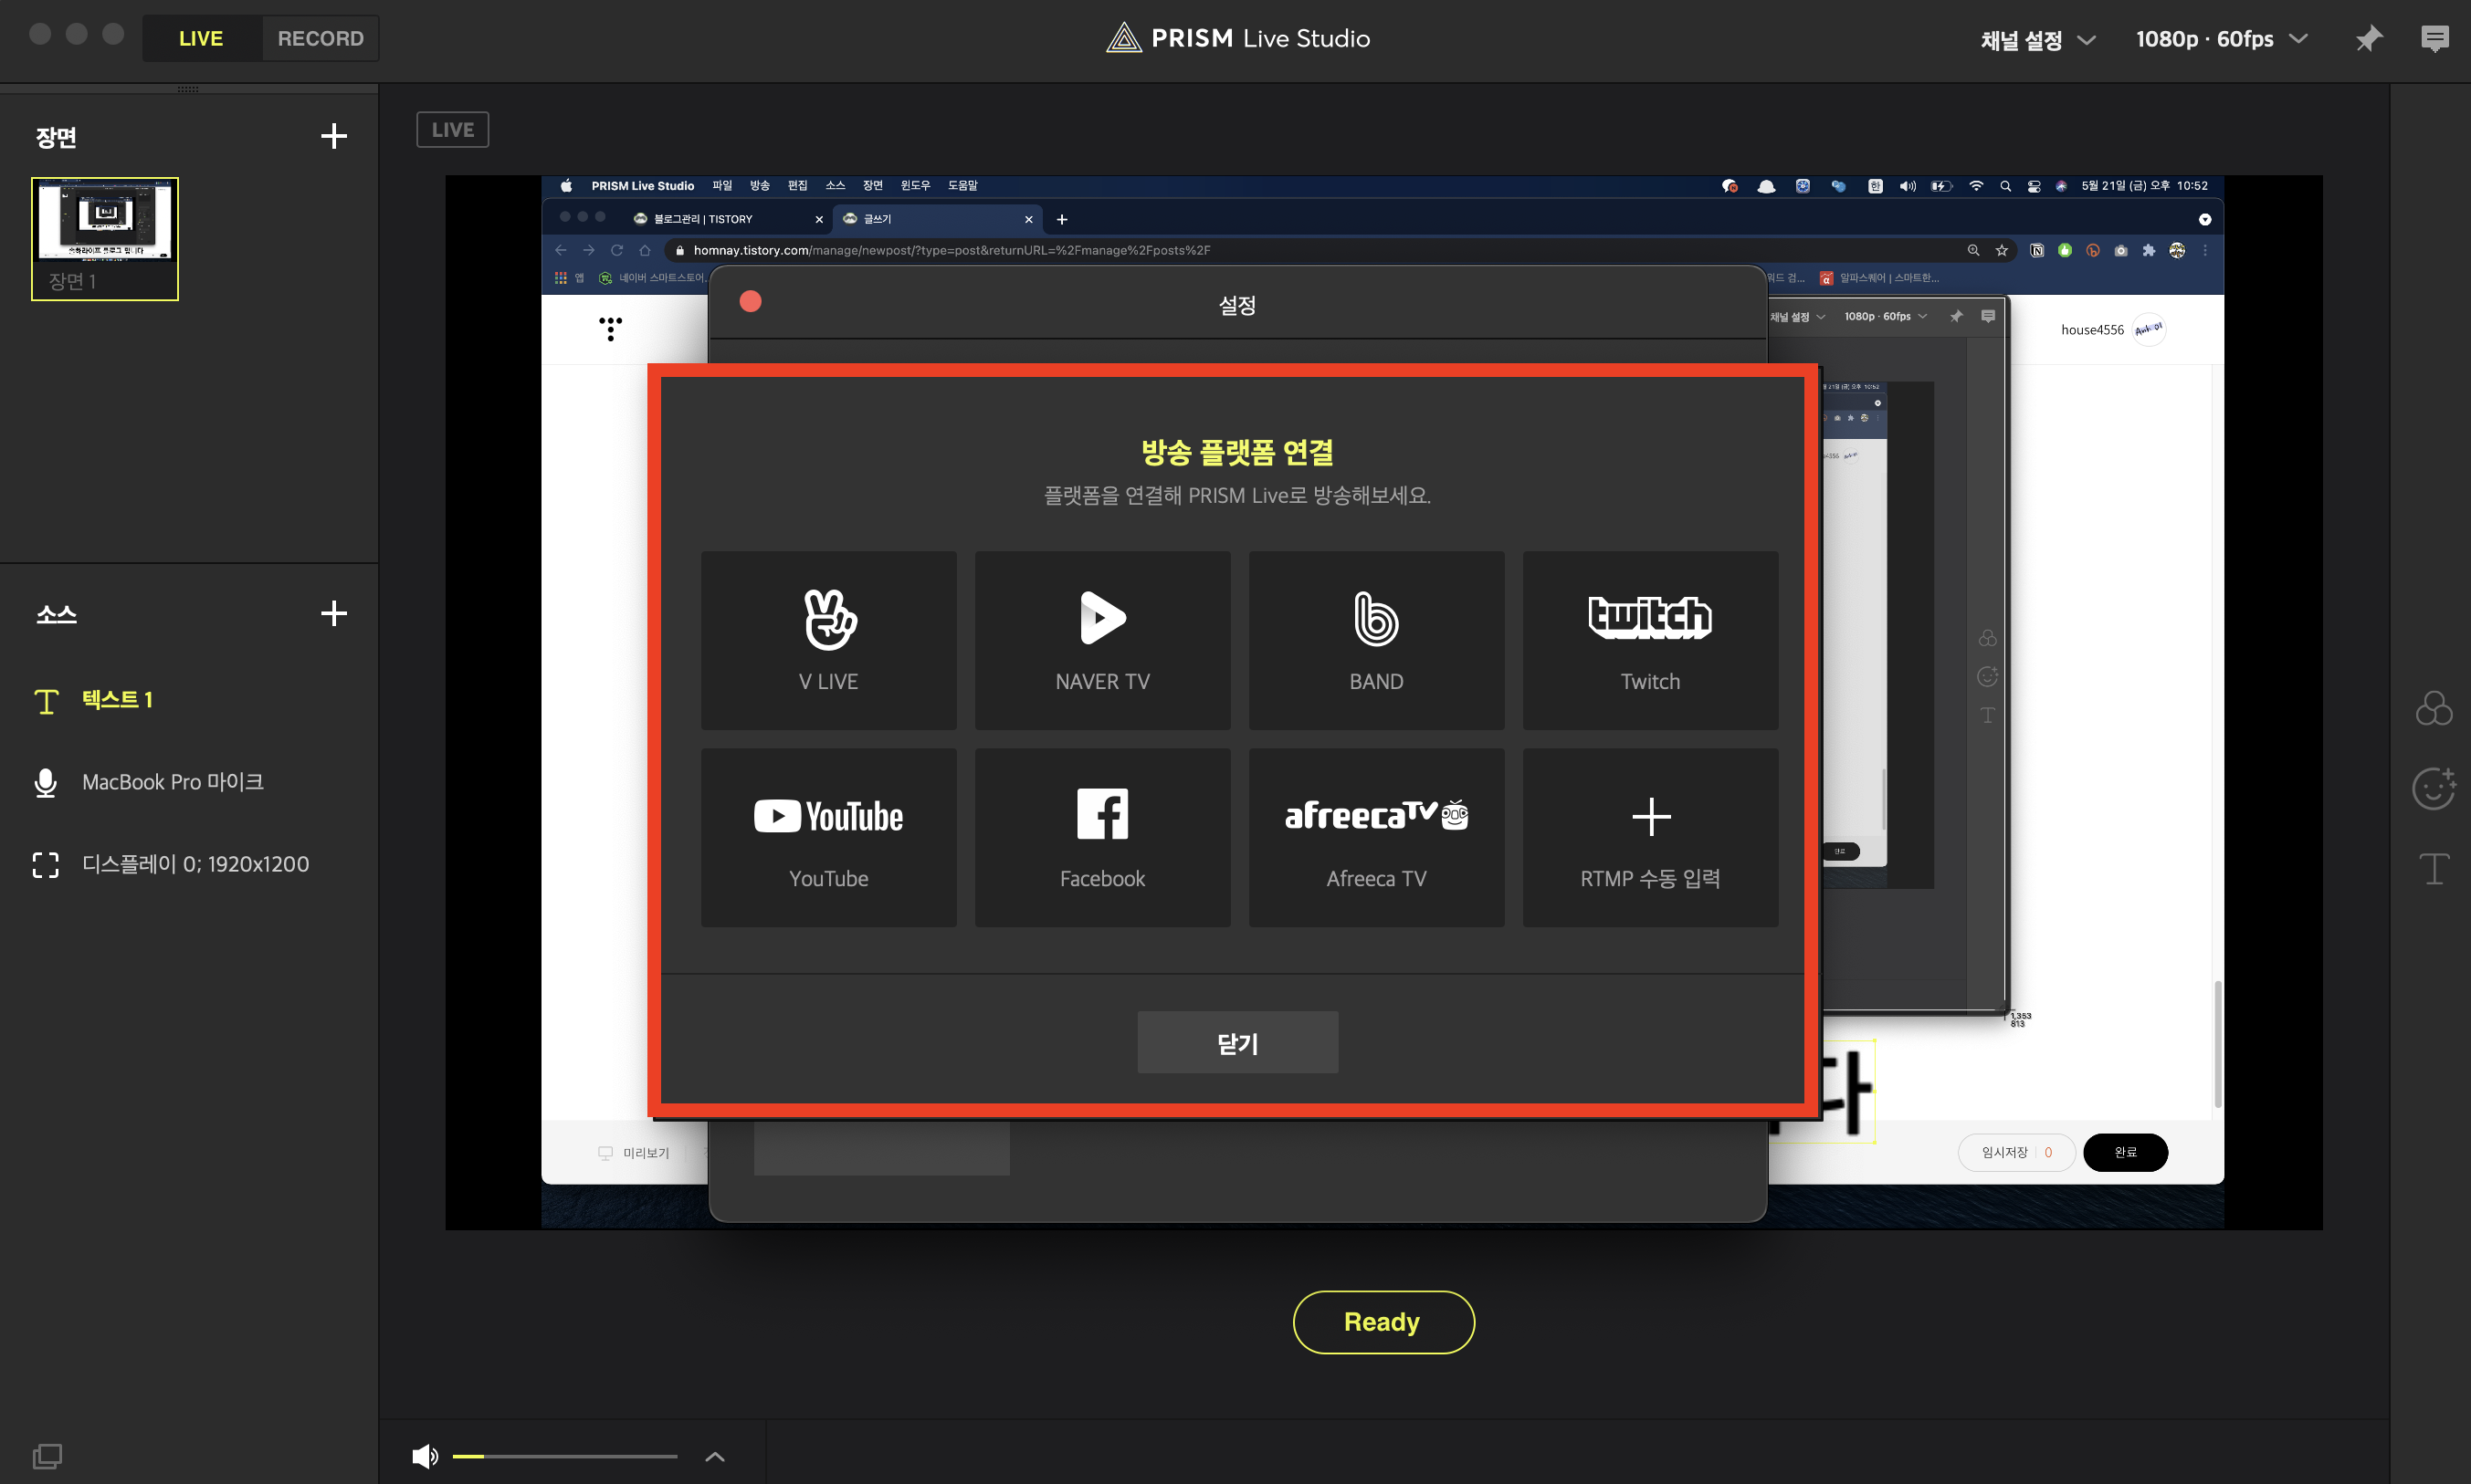Click the Tistory dots logo in the captured page
This screenshot has height=1484, width=2471.
pos(610,328)
